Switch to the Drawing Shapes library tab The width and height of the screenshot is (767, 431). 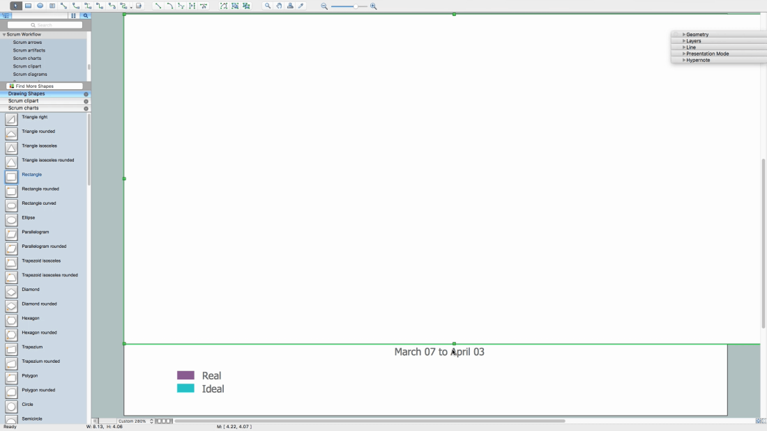coord(26,94)
